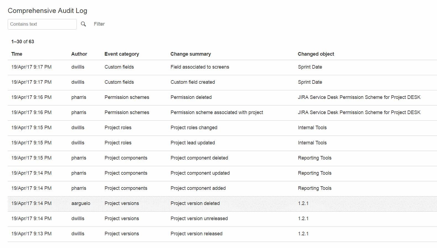Click the Permission deleted log entry
The width and height of the screenshot is (437, 248).
pos(191,97)
